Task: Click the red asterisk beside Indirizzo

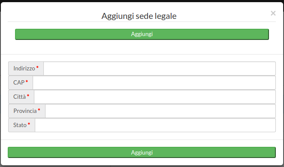Action: click(37, 67)
